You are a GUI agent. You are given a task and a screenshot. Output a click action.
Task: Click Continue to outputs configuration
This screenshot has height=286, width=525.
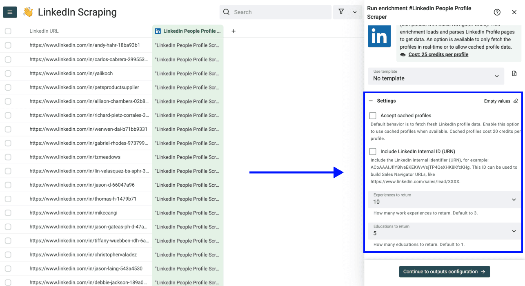tap(444, 271)
